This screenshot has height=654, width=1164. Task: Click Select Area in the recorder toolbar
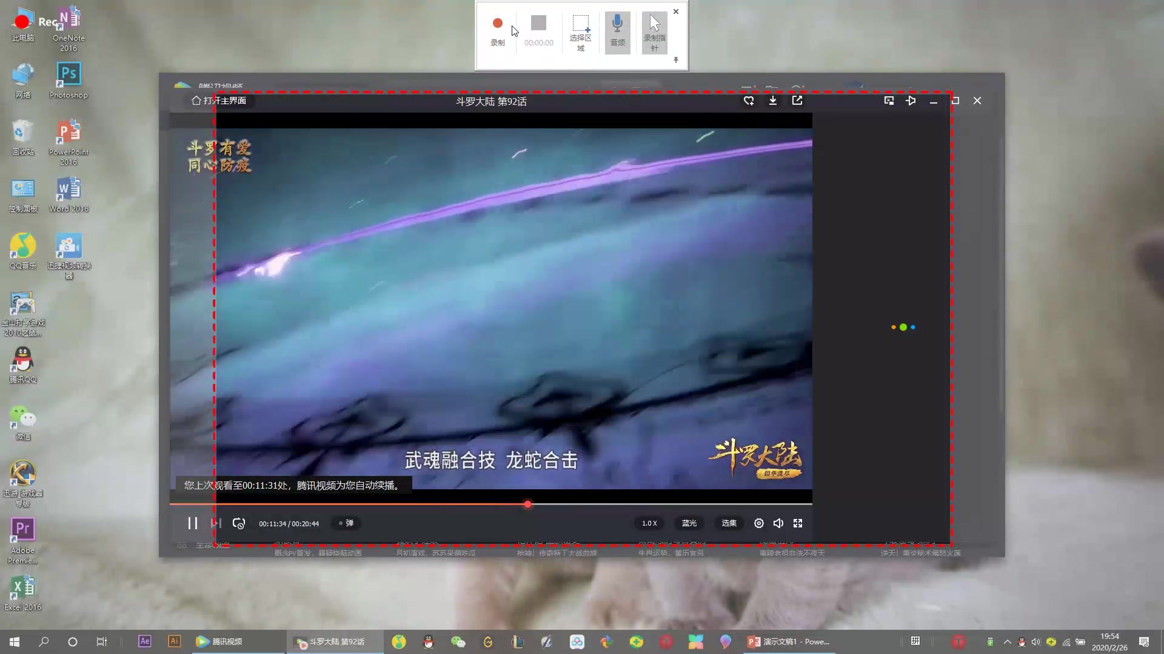click(x=580, y=32)
